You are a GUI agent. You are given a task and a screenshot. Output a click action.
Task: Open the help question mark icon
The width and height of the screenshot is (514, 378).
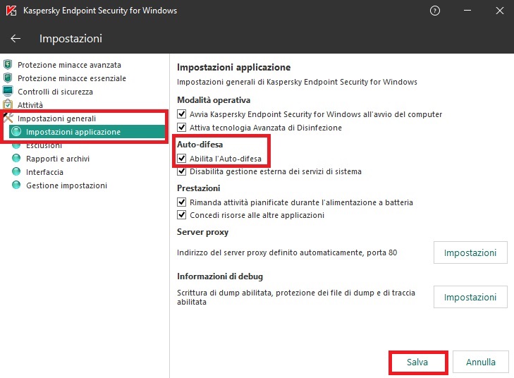click(434, 11)
